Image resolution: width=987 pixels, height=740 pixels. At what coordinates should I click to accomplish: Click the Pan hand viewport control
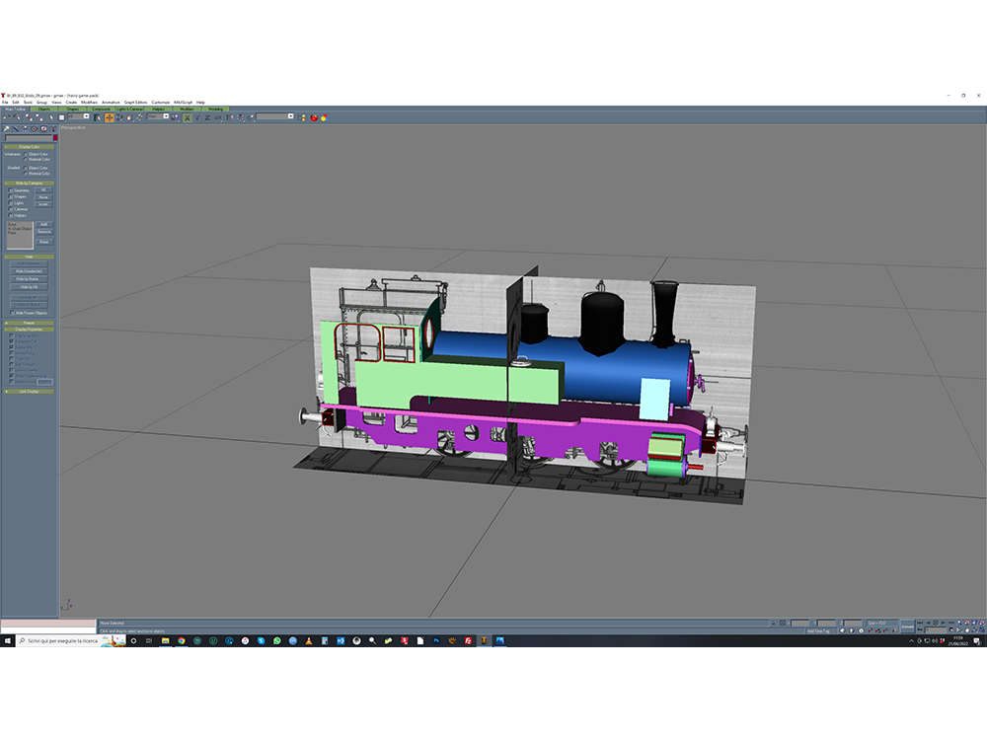967,629
